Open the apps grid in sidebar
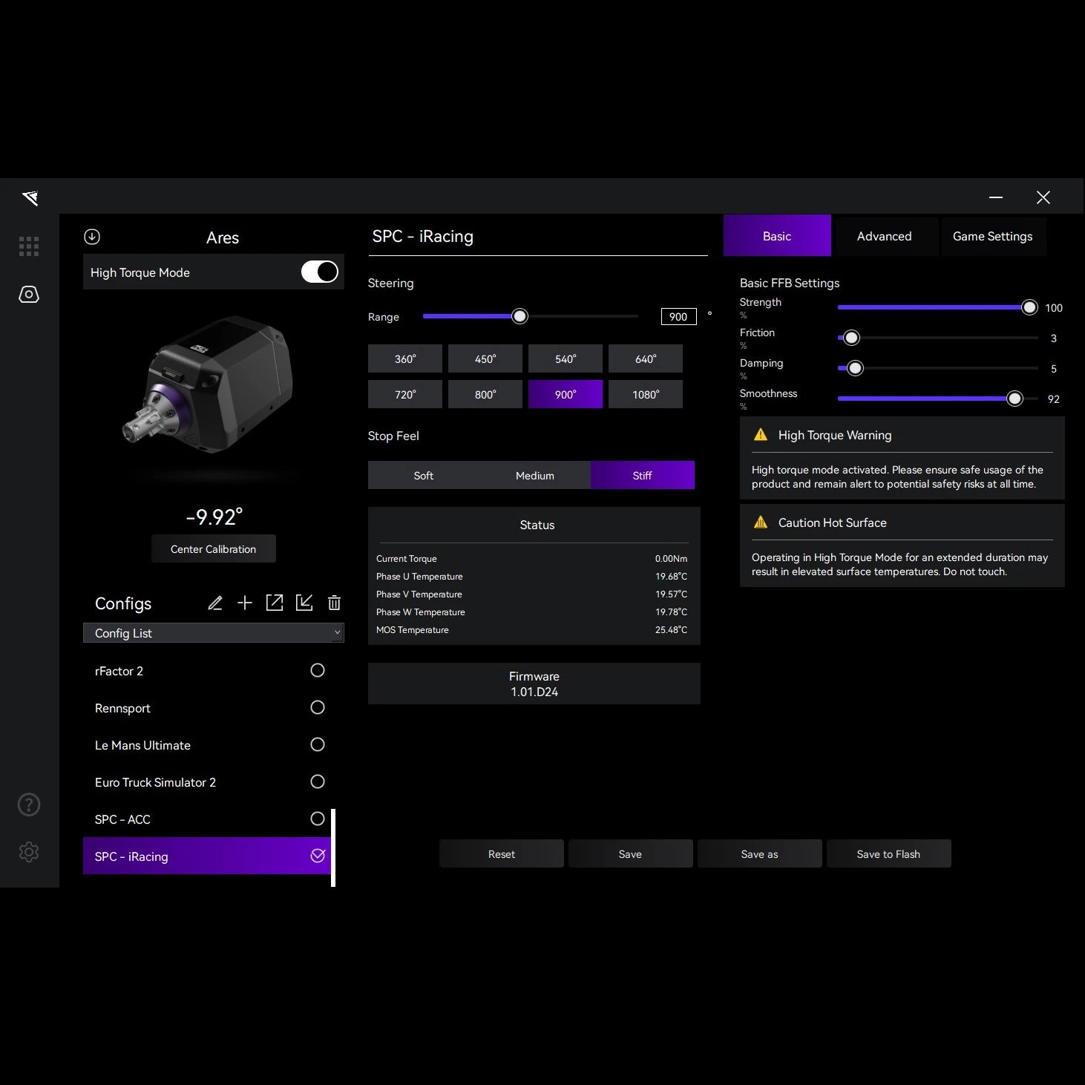Viewport: 1085px width, 1085px height. (29, 246)
